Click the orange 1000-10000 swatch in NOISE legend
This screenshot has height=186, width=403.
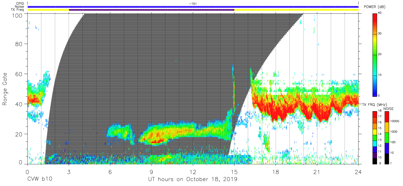pyautogui.click(x=387, y=127)
